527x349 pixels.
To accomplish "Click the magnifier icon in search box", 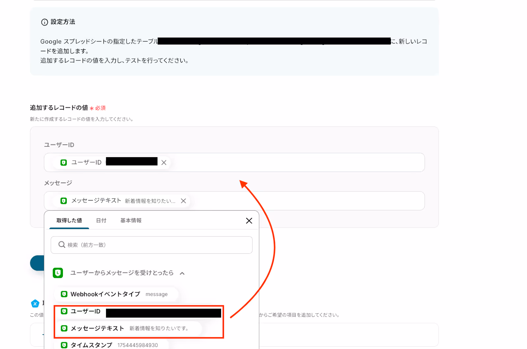I will coord(62,245).
